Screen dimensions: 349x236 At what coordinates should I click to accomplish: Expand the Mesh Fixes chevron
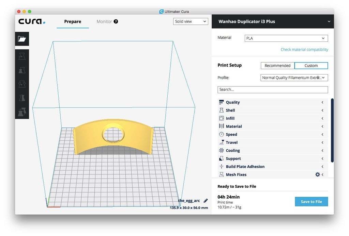(322, 174)
